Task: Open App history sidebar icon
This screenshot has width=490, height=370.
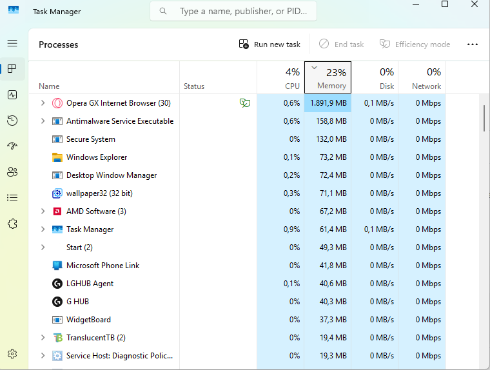Action: [x=12, y=121]
